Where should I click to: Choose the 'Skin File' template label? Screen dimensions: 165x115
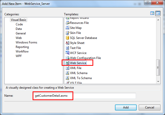[x=76, y=33]
